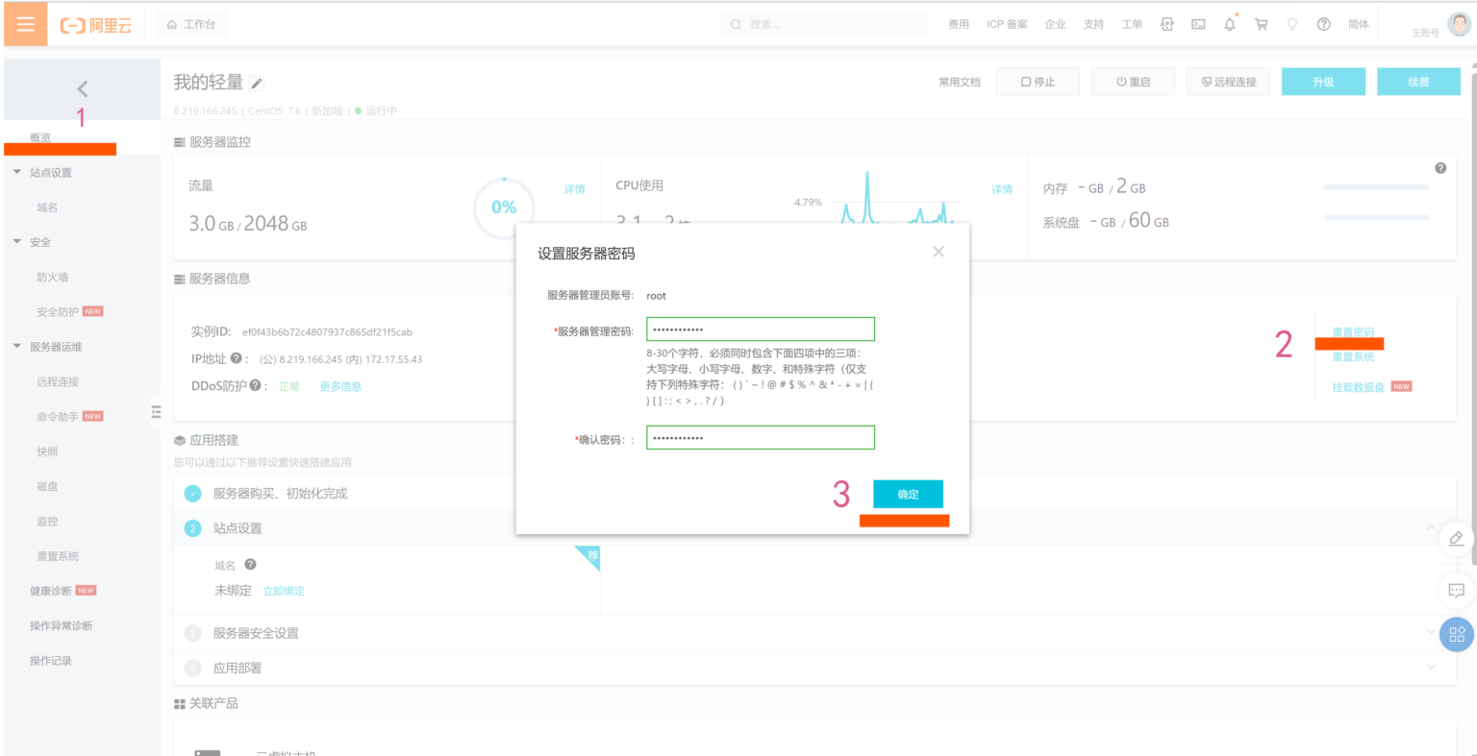Expand the 服务器安全设置 section

click(x=1431, y=633)
